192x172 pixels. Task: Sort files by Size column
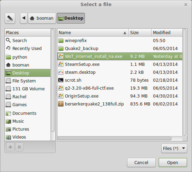pyautogui.click(x=140, y=33)
